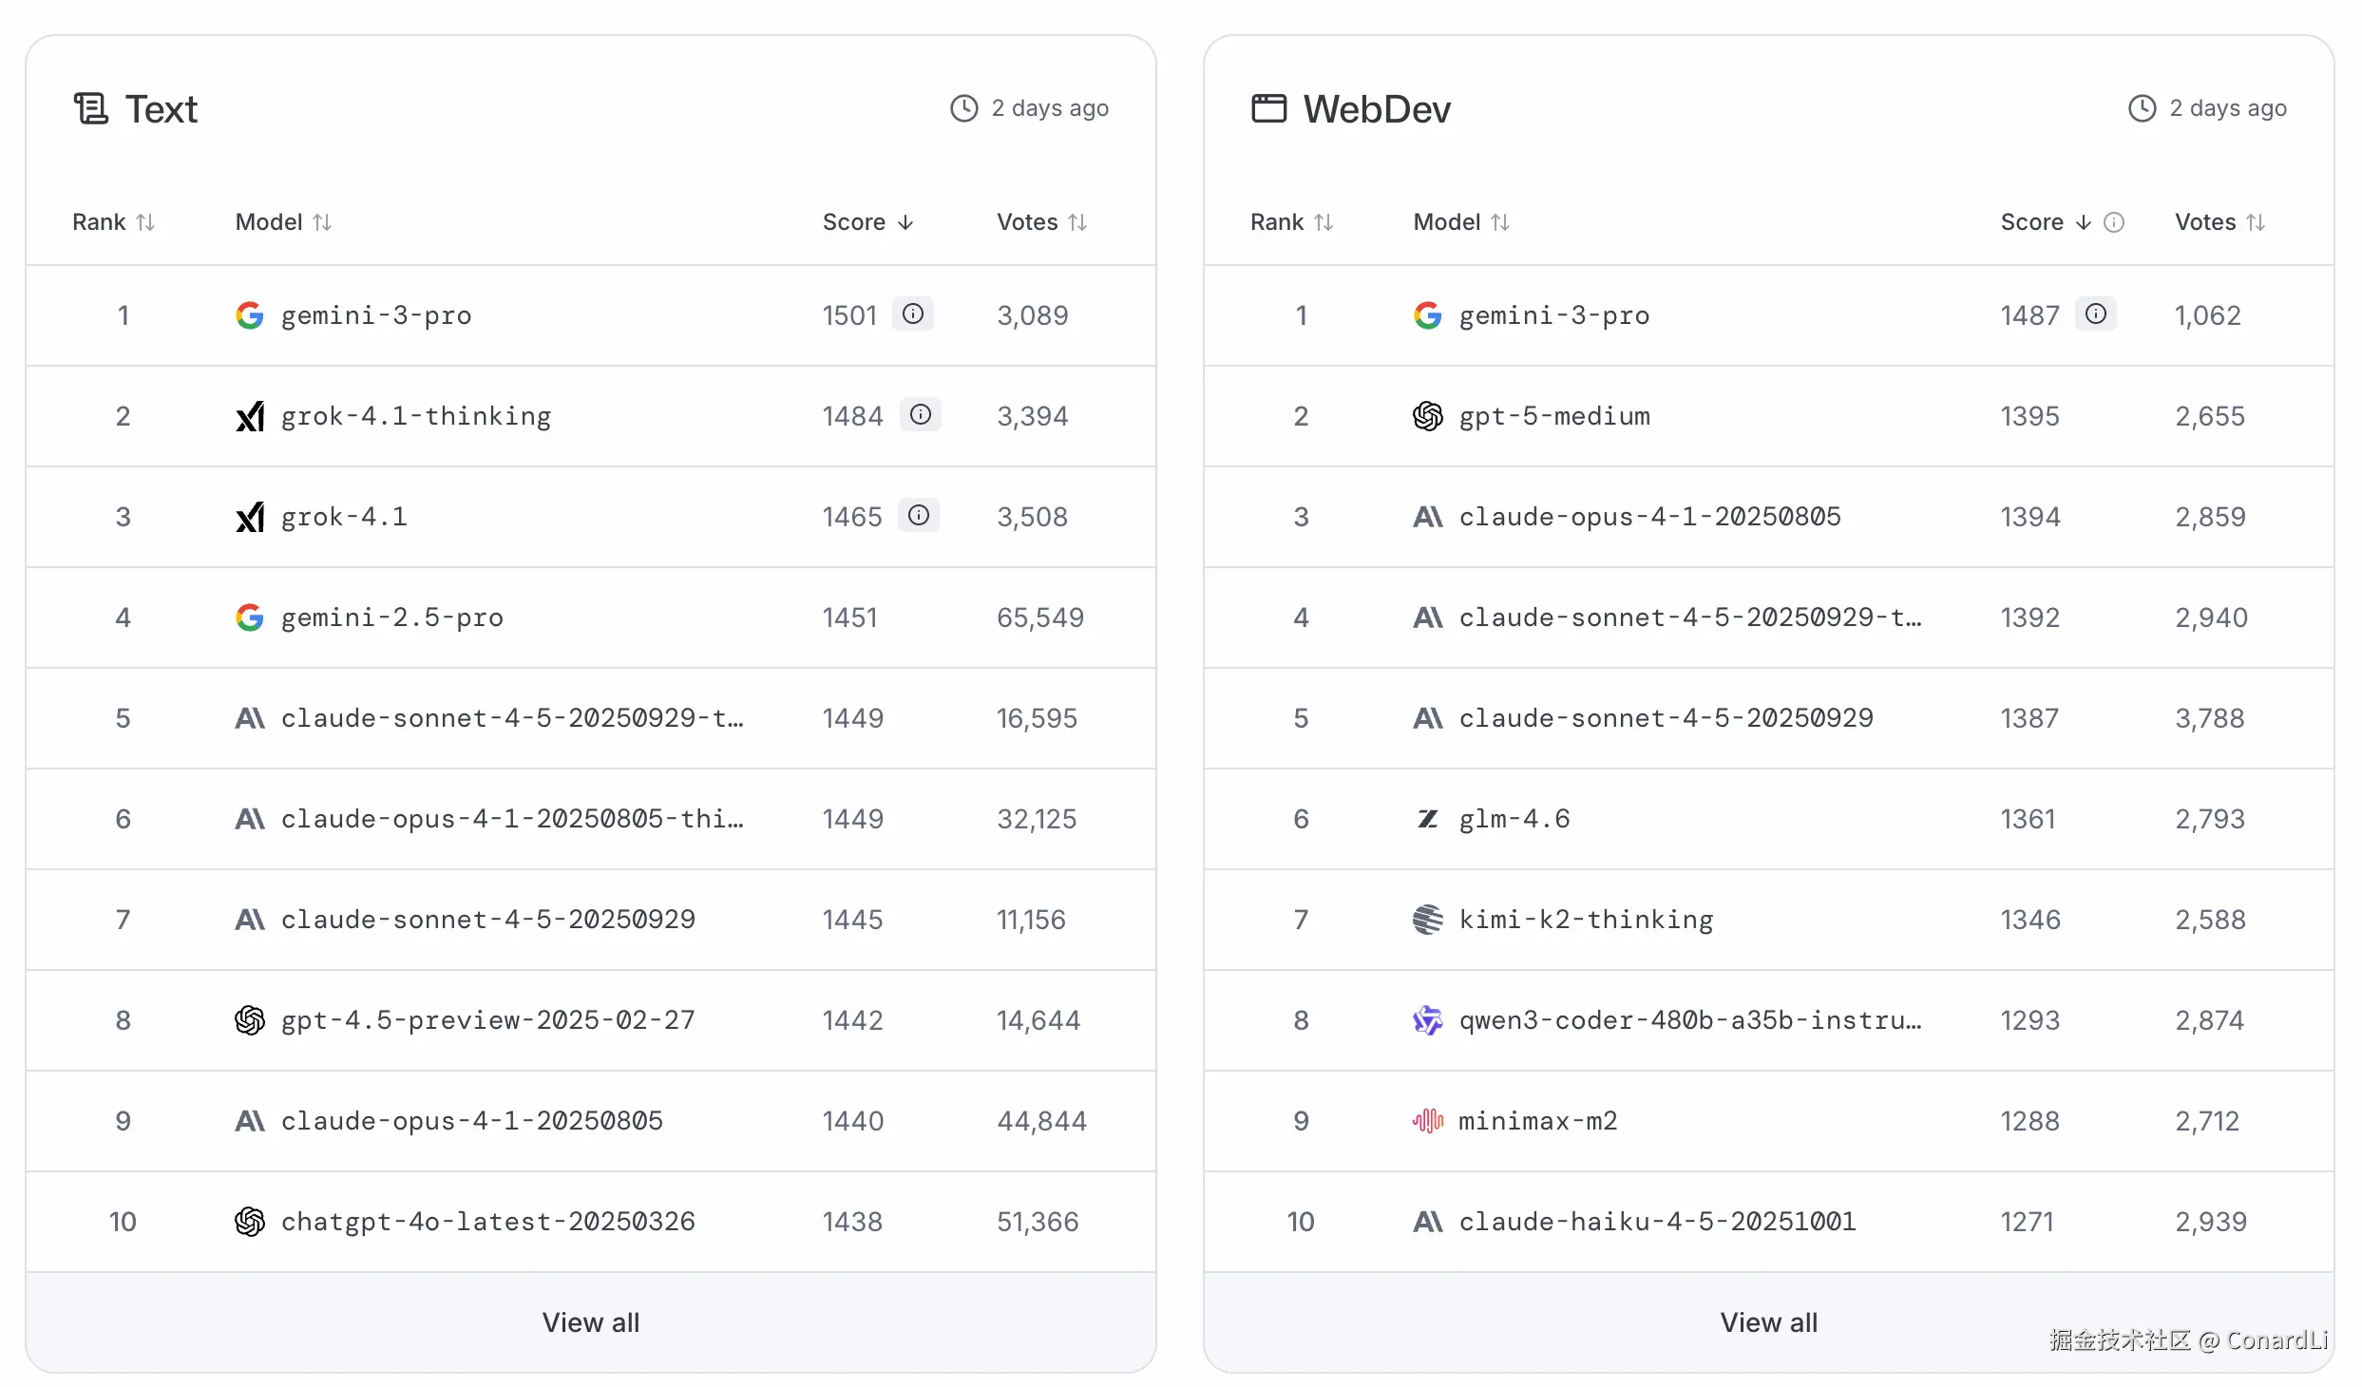Screen dimensions: 2362x1387
Task: Click the WebDev browser window icon
Action: tap(1268, 109)
